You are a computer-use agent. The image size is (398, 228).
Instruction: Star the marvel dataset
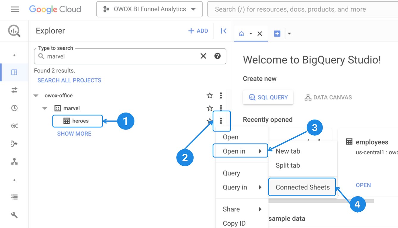point(210,108)
